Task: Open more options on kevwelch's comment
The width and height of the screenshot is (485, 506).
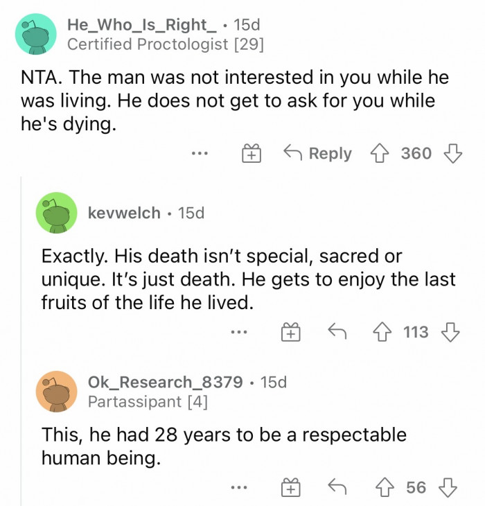Action: [240, 333]
